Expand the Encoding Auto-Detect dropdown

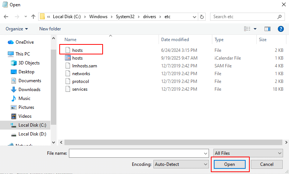181,164
